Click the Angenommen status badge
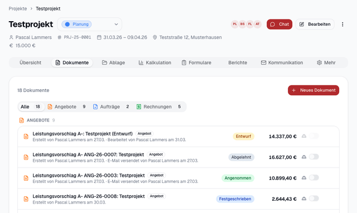Image resolution: width=357 pixels, height=213 pixels. 238,178
